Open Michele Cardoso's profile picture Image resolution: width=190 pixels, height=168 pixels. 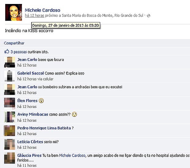point(13,12)
